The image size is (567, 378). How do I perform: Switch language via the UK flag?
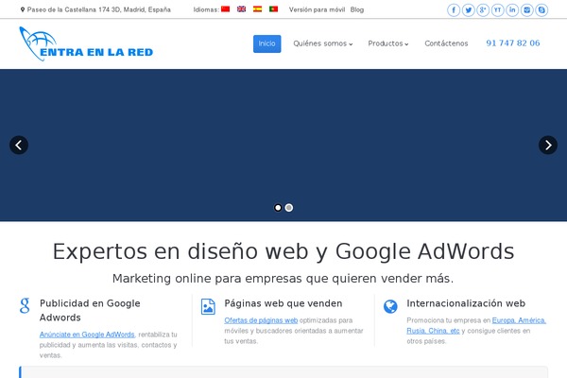pos(242,9)
